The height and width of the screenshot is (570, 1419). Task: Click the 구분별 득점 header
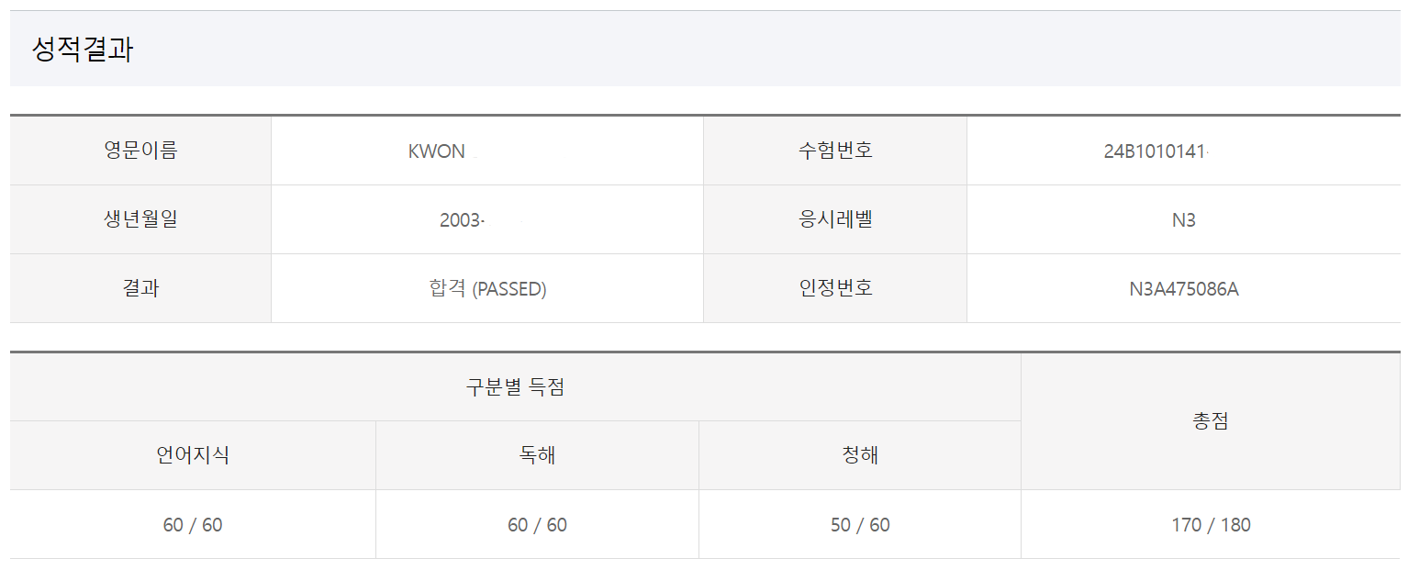[515, 387]
